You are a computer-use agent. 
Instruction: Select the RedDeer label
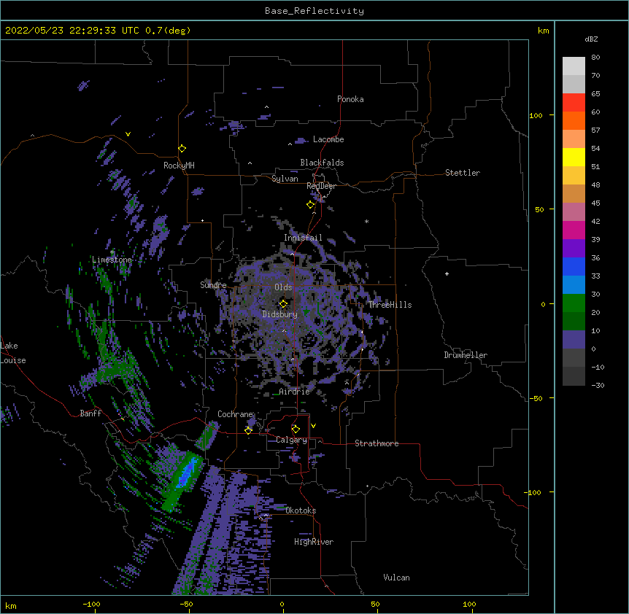coord(321,186)
